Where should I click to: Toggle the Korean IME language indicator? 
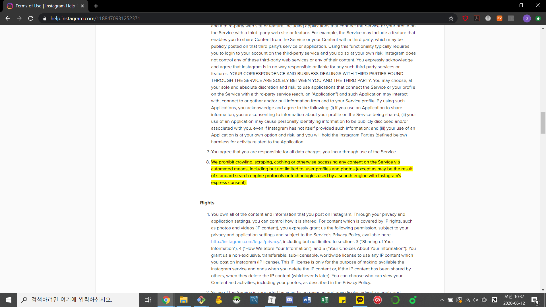[x=495, y=300]
